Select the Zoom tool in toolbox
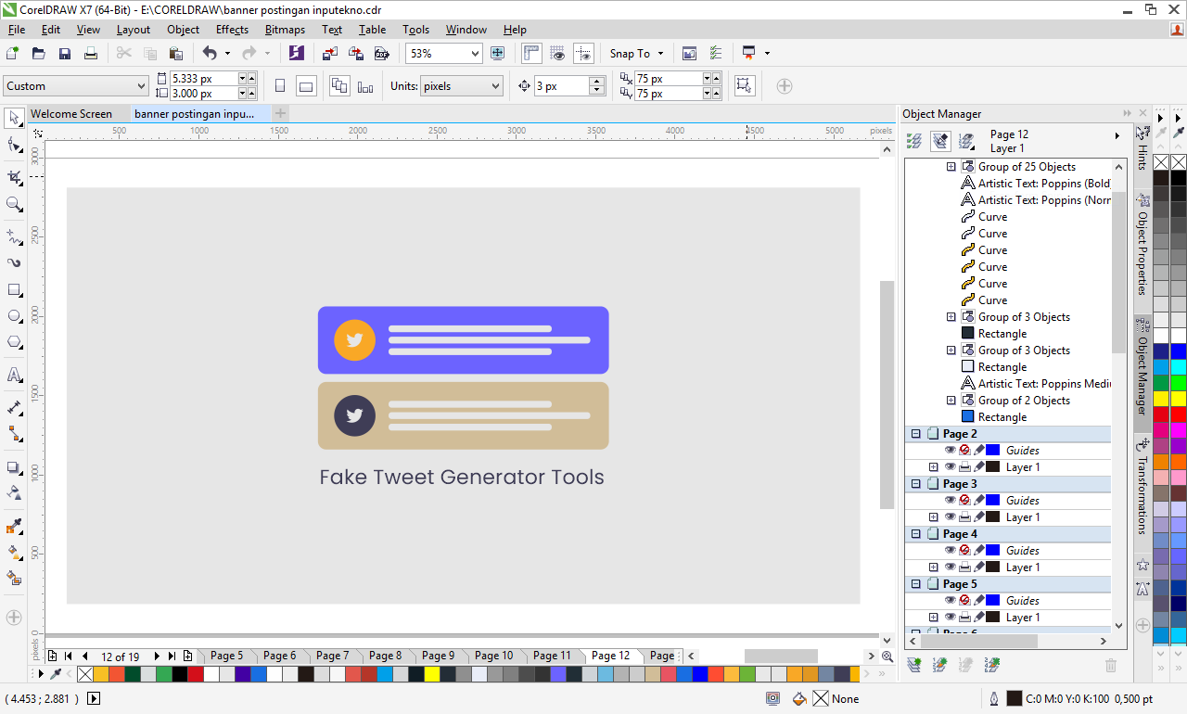The height and width of the screenshot is (714, 1187). pyautogui.click(x=14, y=204)
